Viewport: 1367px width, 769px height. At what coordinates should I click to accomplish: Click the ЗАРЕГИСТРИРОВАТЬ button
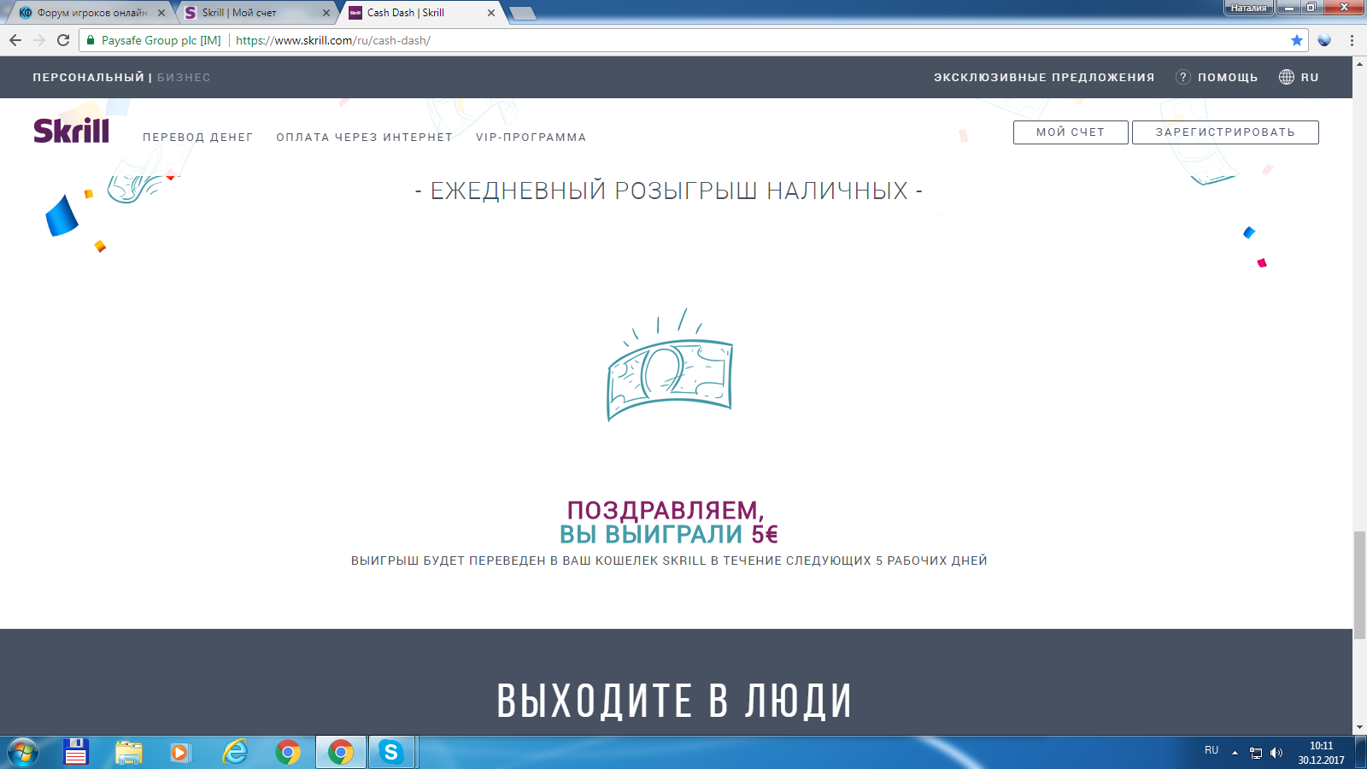[x=1224, y=132]
